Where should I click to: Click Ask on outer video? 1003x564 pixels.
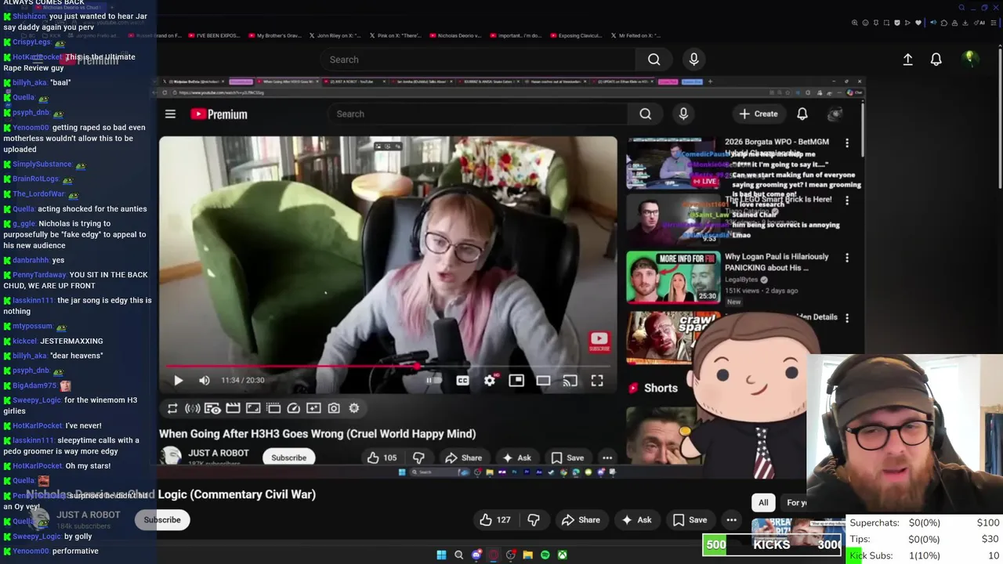[636, 519]
